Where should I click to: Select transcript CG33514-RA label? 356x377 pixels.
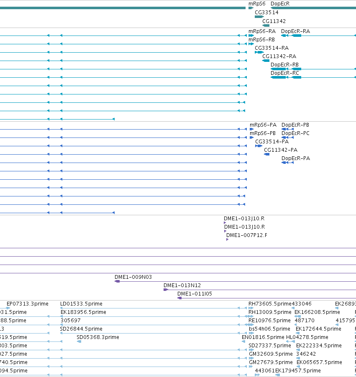[x=271, y=48]
